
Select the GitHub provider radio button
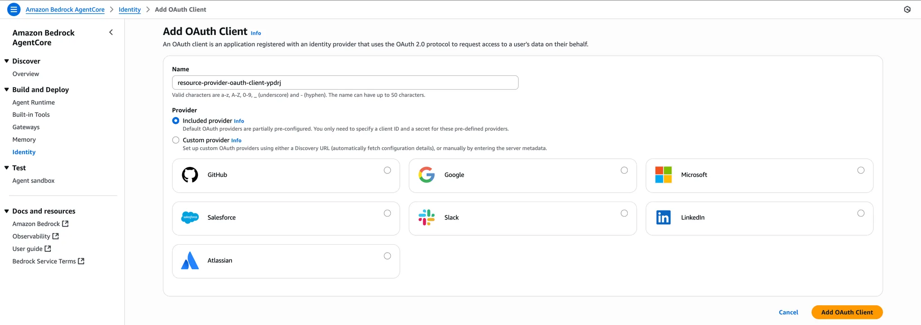point(387,170)
